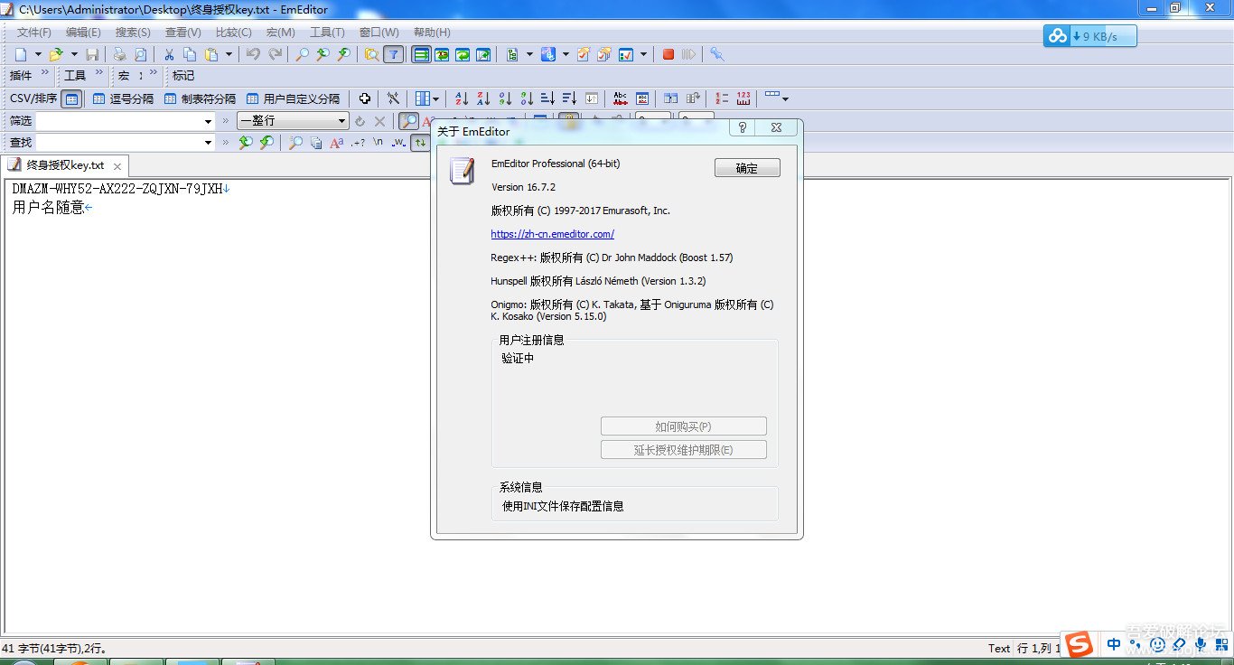Viewport: 1234px width, 665px height.
Task: Toggle the Filter funnel button
Action: pyautogui.click(x=393, y=54)
